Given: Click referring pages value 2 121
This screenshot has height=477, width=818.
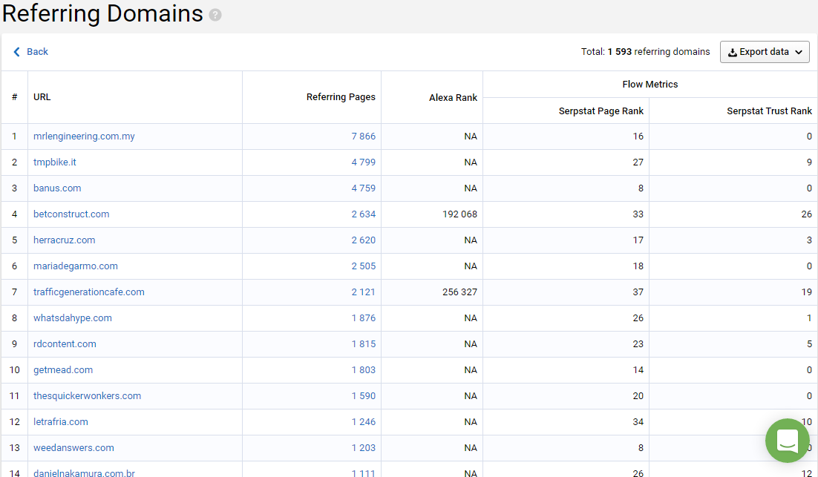Looking at the screenshot, I should (363, 292).
